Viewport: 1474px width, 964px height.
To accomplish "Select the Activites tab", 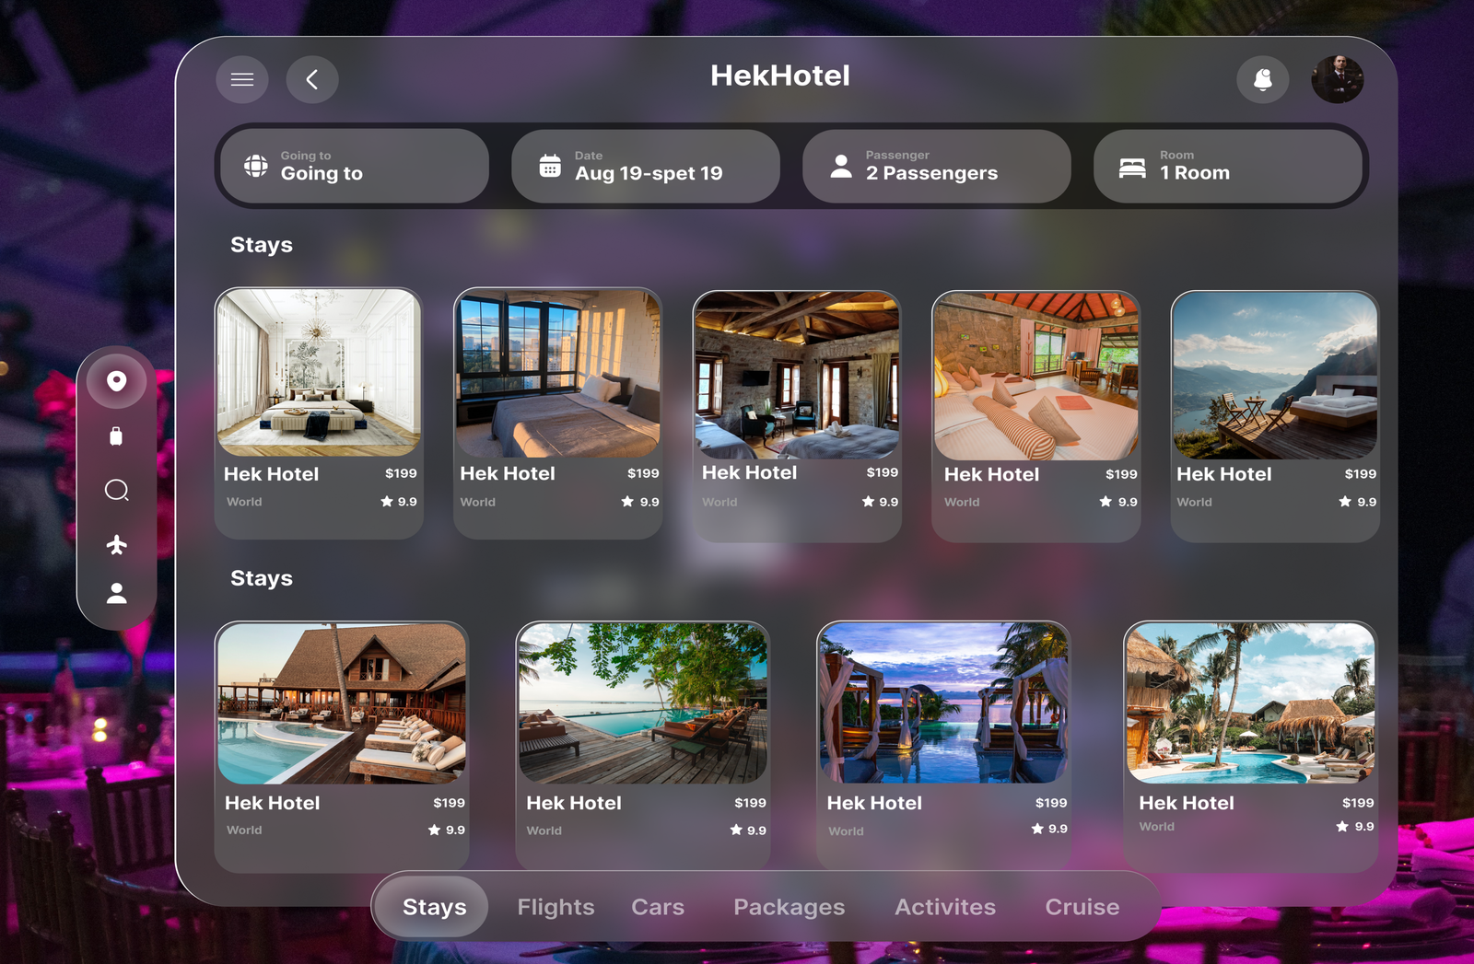I will (x=945, y=907).
